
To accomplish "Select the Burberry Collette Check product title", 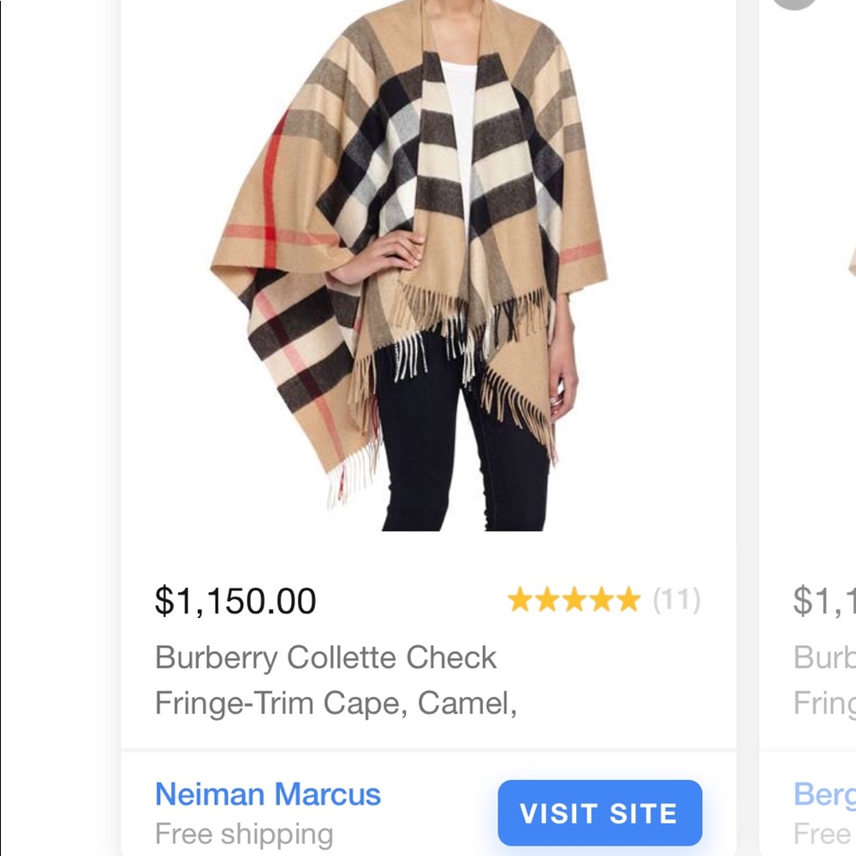I will [x=326, y=681].
